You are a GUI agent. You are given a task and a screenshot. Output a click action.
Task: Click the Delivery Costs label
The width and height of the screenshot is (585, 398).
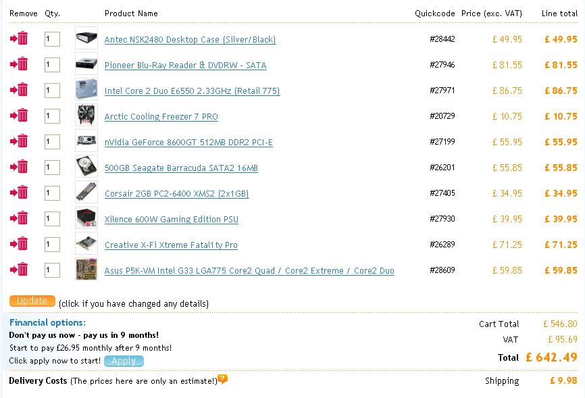[38, 380]
